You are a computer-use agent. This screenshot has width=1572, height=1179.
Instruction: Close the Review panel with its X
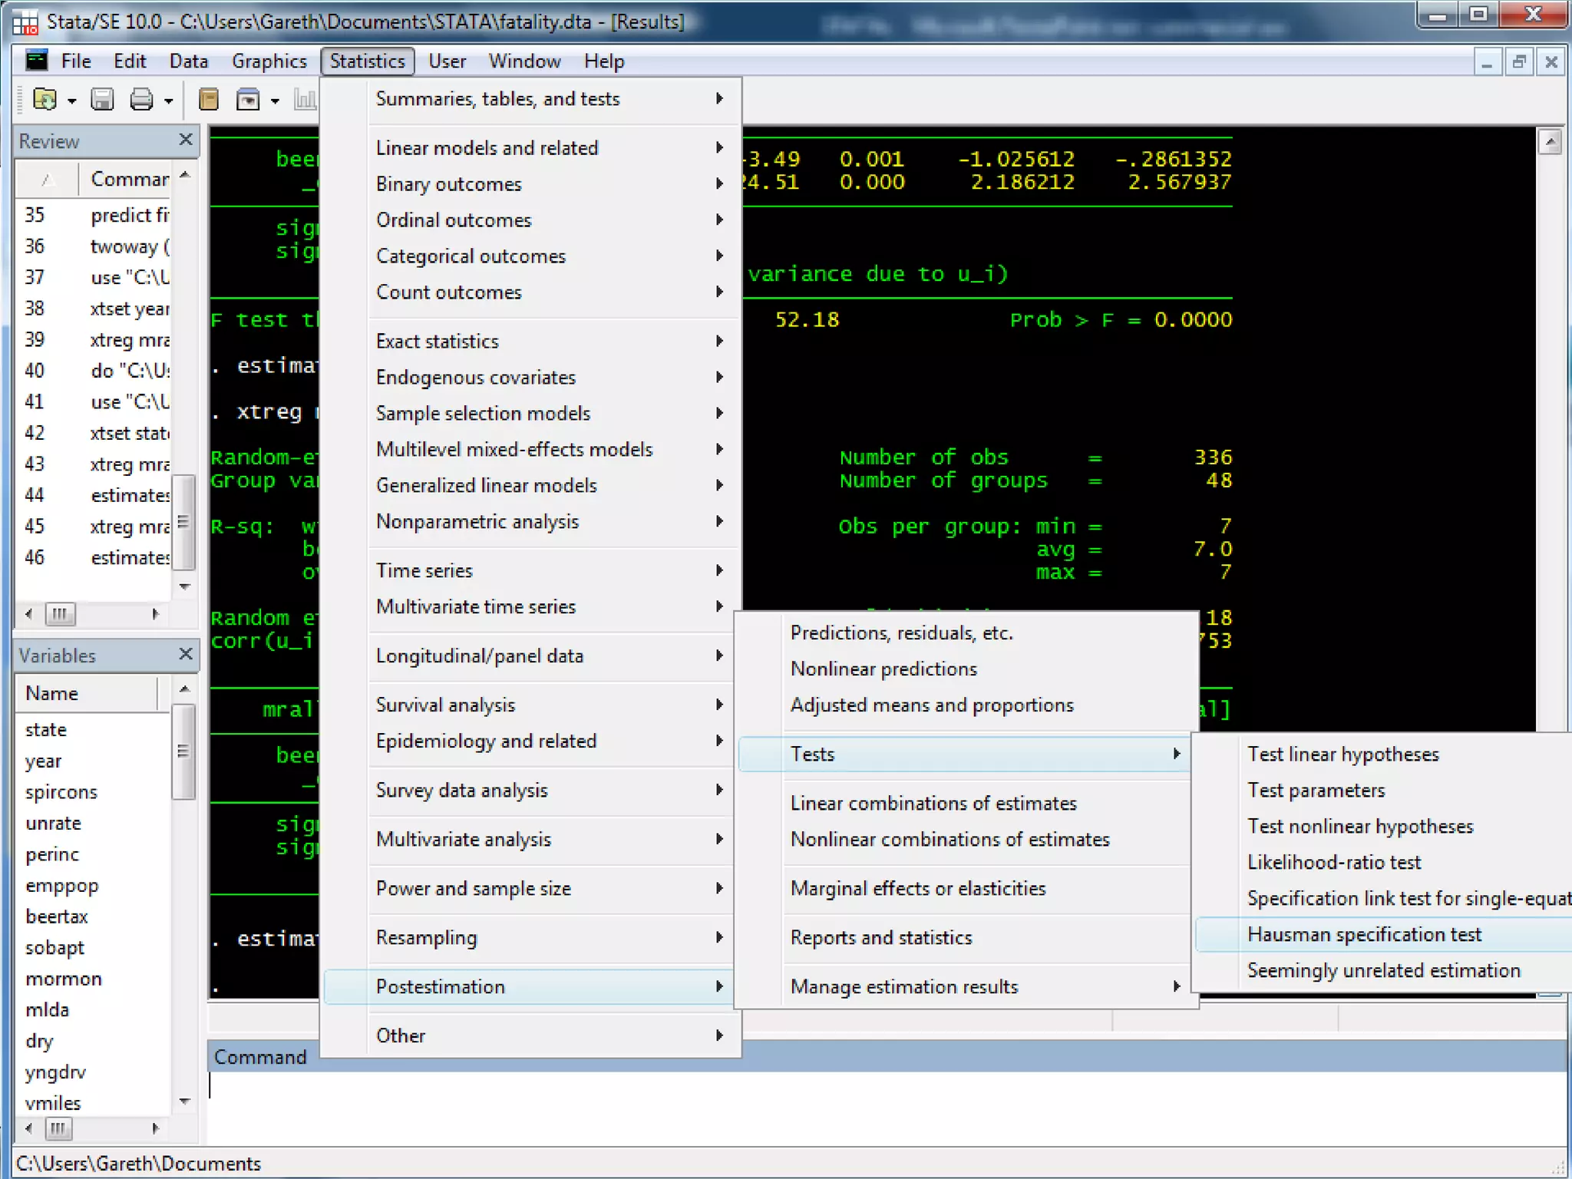click(185, 140)
